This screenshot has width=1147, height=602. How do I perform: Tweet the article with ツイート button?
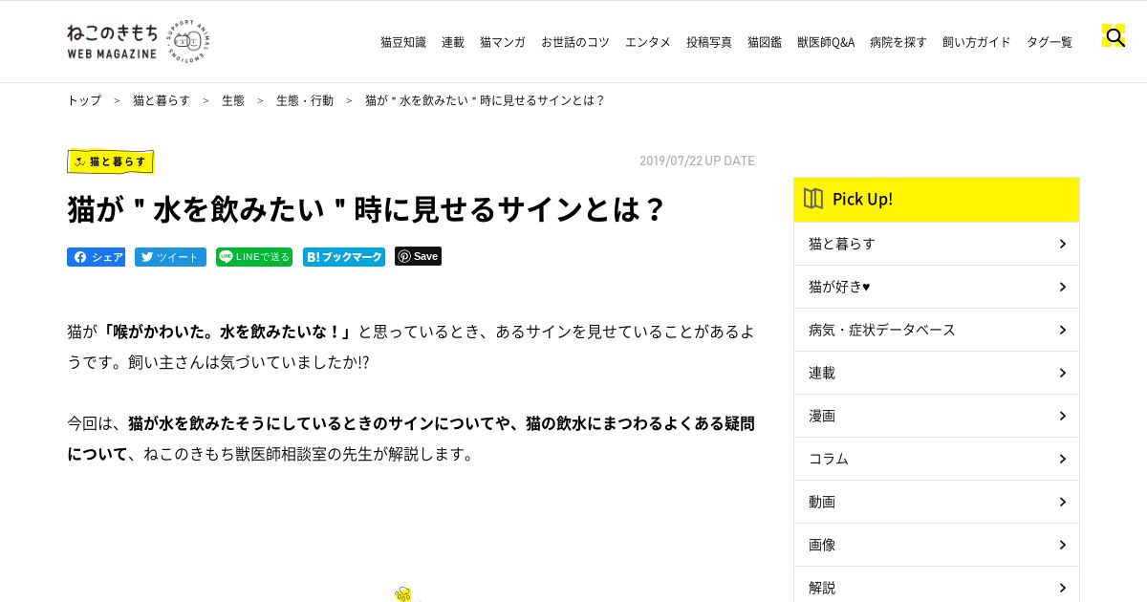point(170,257)
